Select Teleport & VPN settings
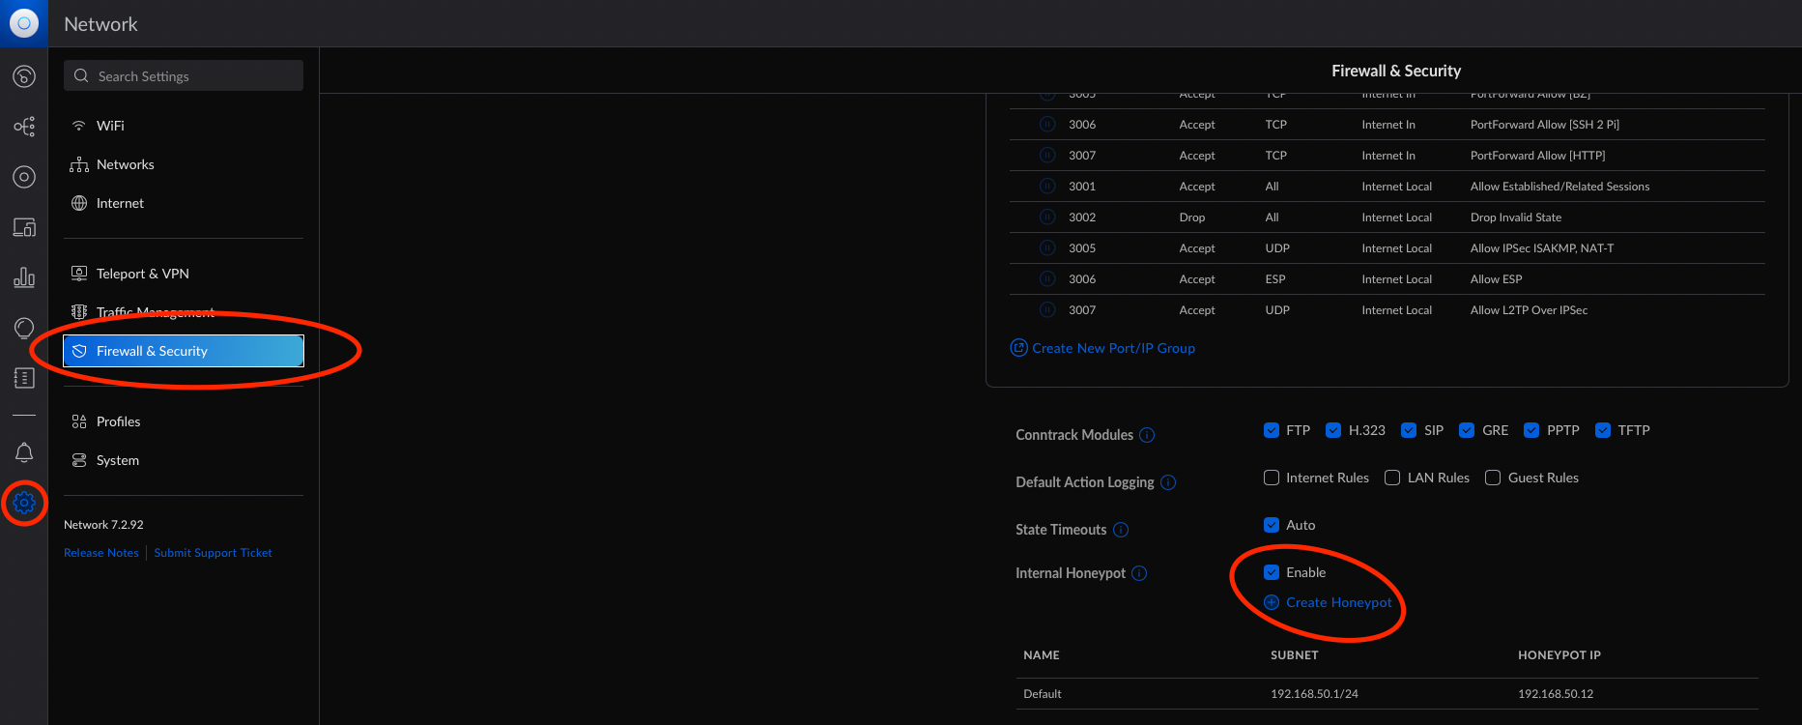 point(142,274)
